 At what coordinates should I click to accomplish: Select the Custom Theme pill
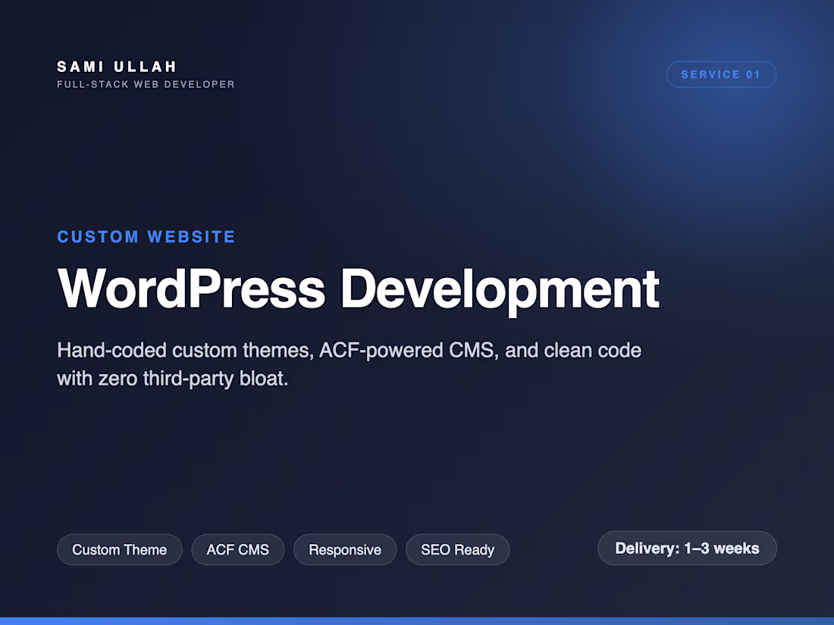[120, 549]
